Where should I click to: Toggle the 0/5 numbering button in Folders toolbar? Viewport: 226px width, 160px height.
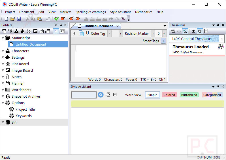pos(62,31)
